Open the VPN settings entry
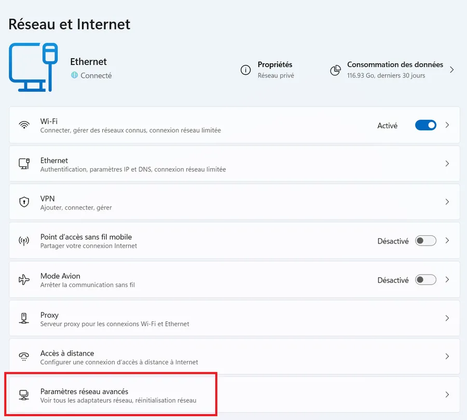This screenshot has width=467, height=420. pyautogui.click(x=235, y=202)
